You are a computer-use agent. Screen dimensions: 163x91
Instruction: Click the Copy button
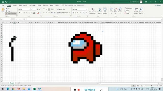(x=8, y=11)
